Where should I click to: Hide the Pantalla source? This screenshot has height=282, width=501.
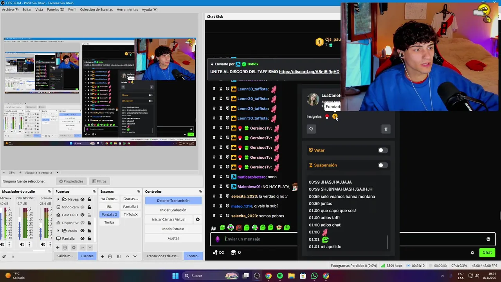tap(82, 239)
